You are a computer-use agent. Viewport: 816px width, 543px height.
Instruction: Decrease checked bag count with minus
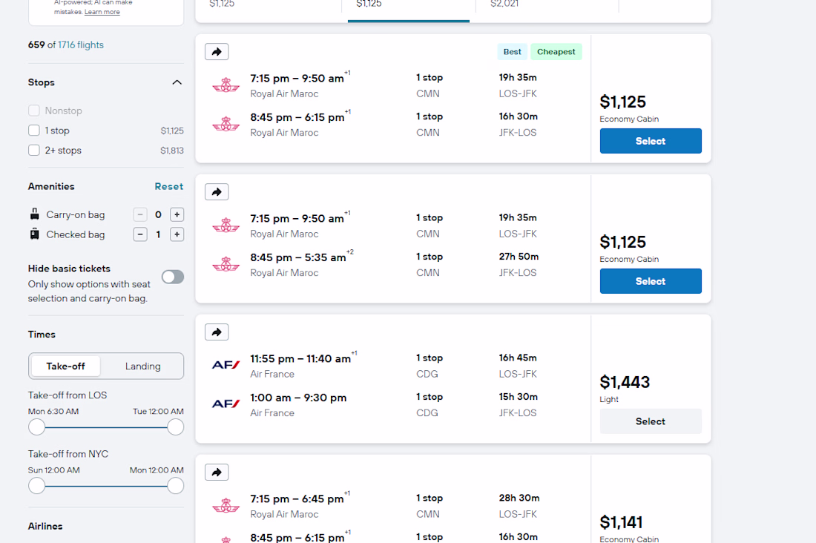(x=140, y=234)
